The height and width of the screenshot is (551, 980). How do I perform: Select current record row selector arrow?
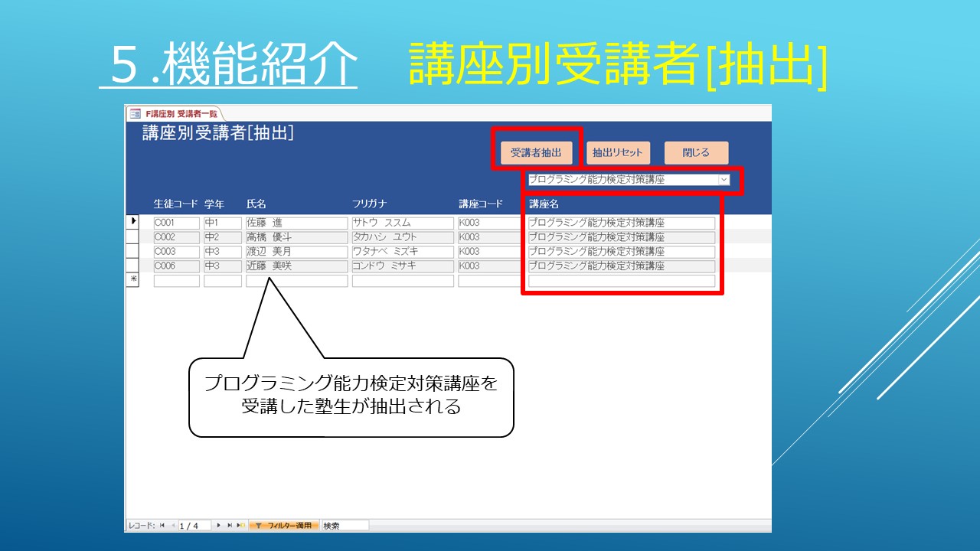pos(133,222)
